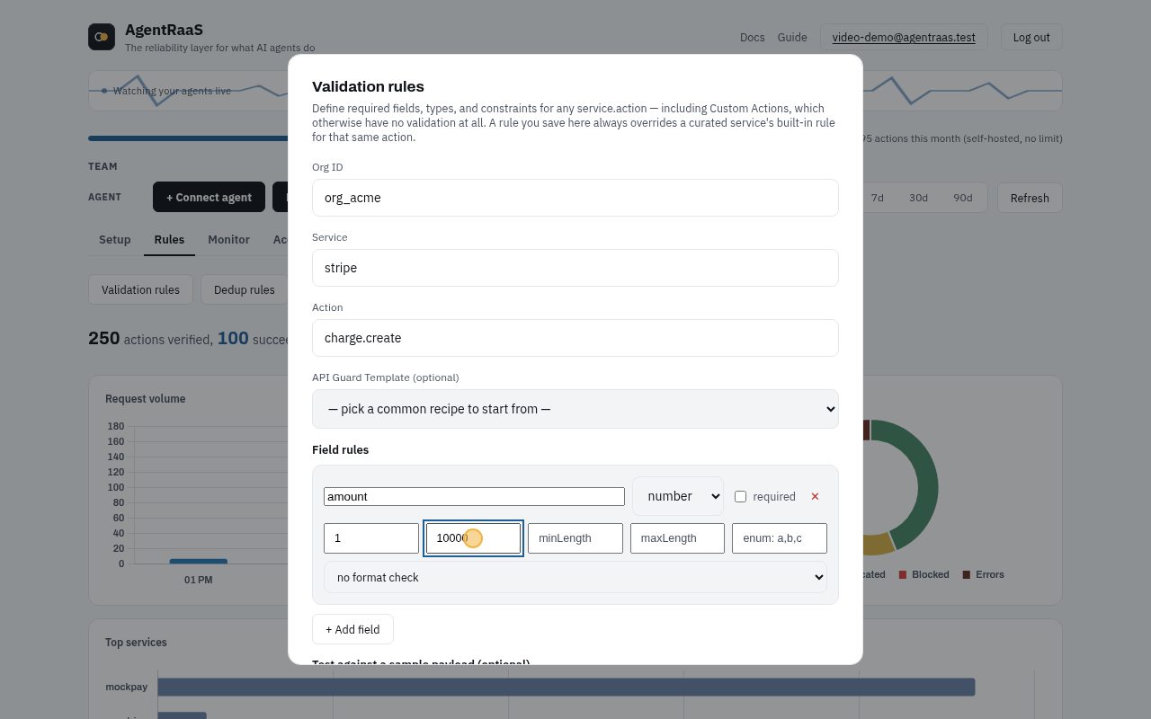Click the Blocked legend red swatch
This screenshot has height=719, width=1151.
coord(903,574)
